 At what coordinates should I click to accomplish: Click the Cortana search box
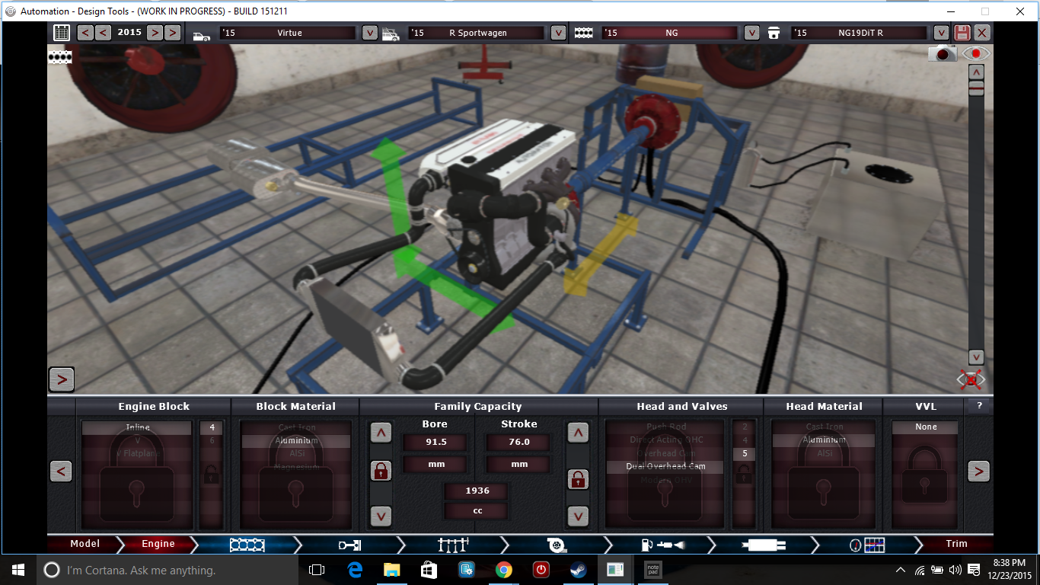(x=167, y=570)
